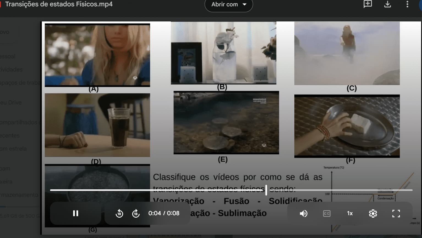The height and width of the screenshot is (238, 422).
Task: Open the three-dot more actions menu
Action: coord(407,4)
